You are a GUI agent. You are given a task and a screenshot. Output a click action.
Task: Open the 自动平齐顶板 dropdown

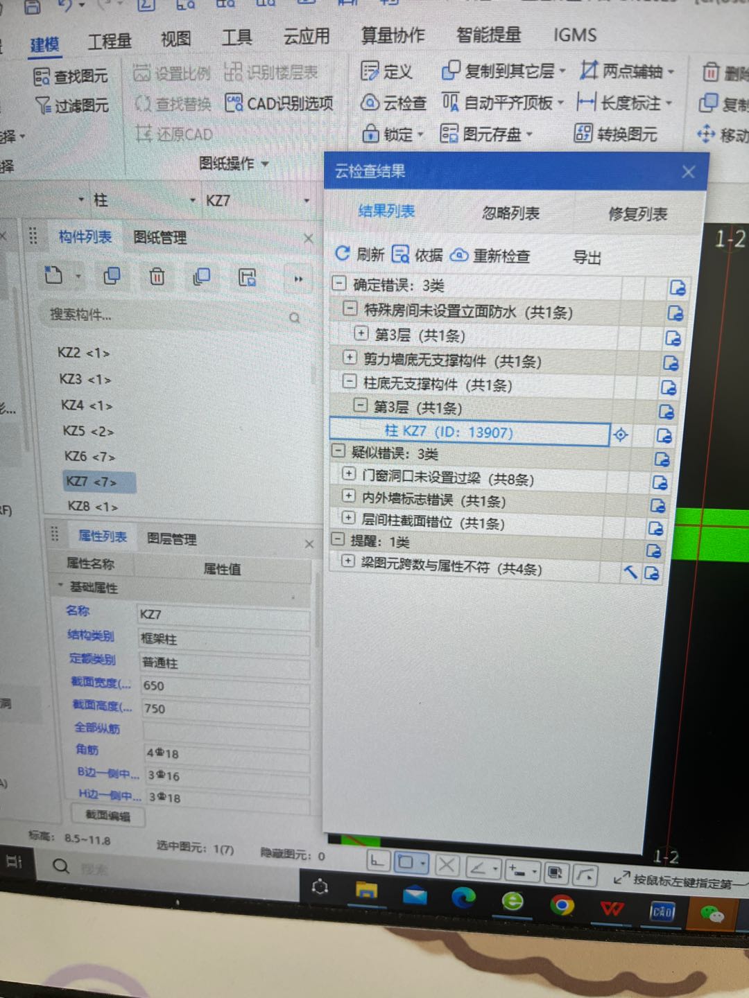pyautogui.click(x=560, y=103)
